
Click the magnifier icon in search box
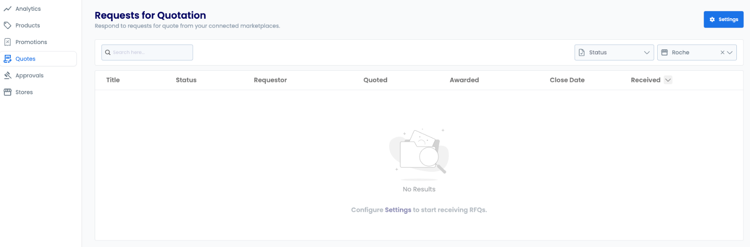point(108,52)
